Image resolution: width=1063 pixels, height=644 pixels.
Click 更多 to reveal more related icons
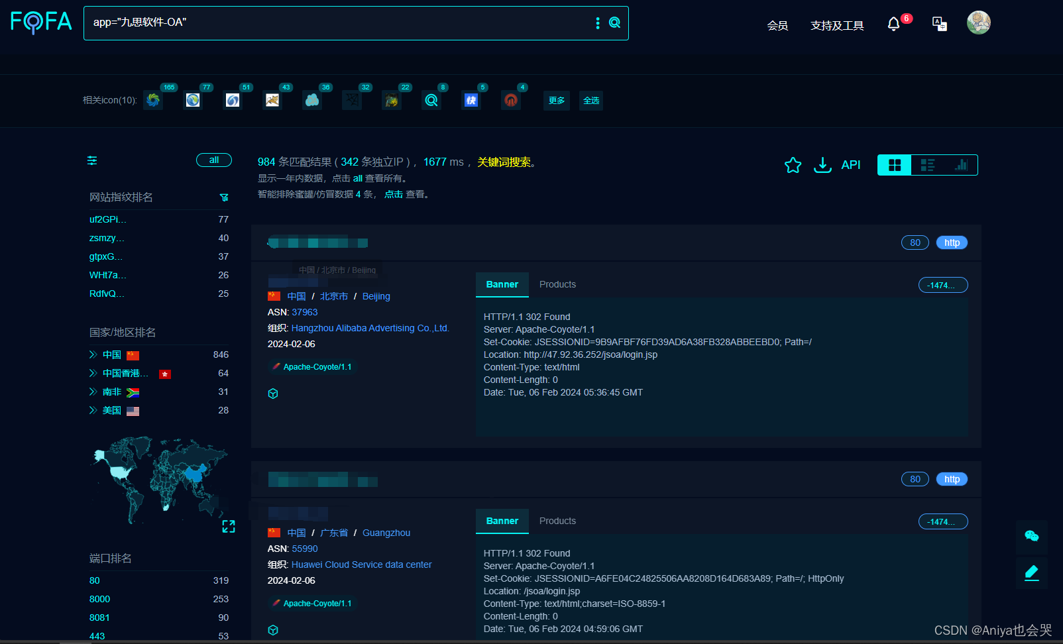click(556, 101)
